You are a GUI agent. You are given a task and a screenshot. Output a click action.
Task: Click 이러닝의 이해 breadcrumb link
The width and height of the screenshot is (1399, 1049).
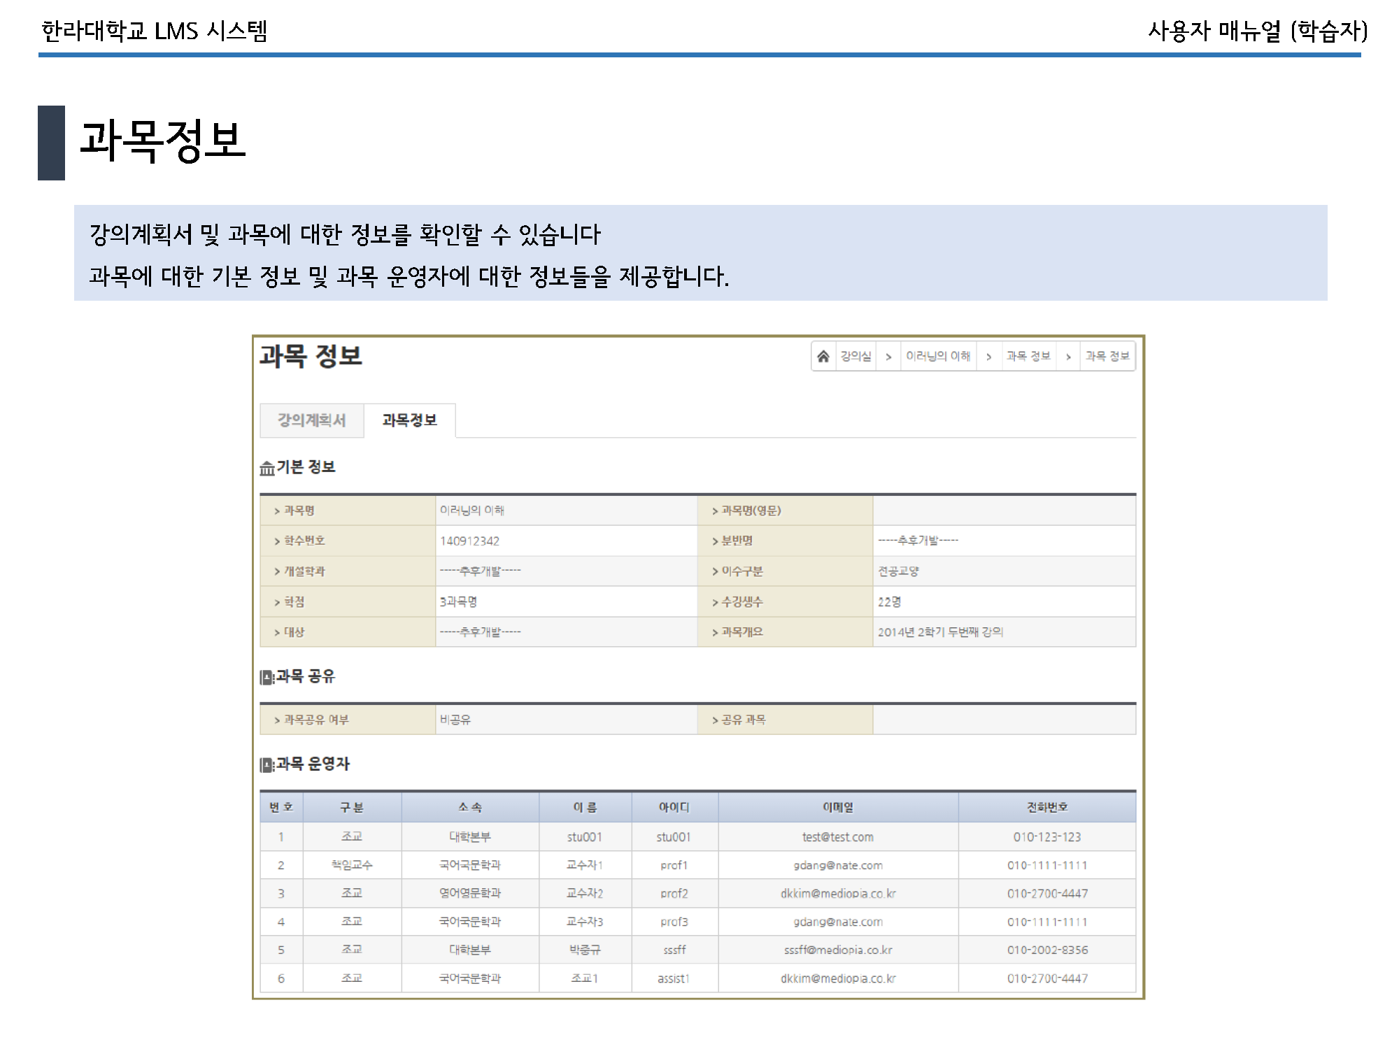tap(938, 357)
